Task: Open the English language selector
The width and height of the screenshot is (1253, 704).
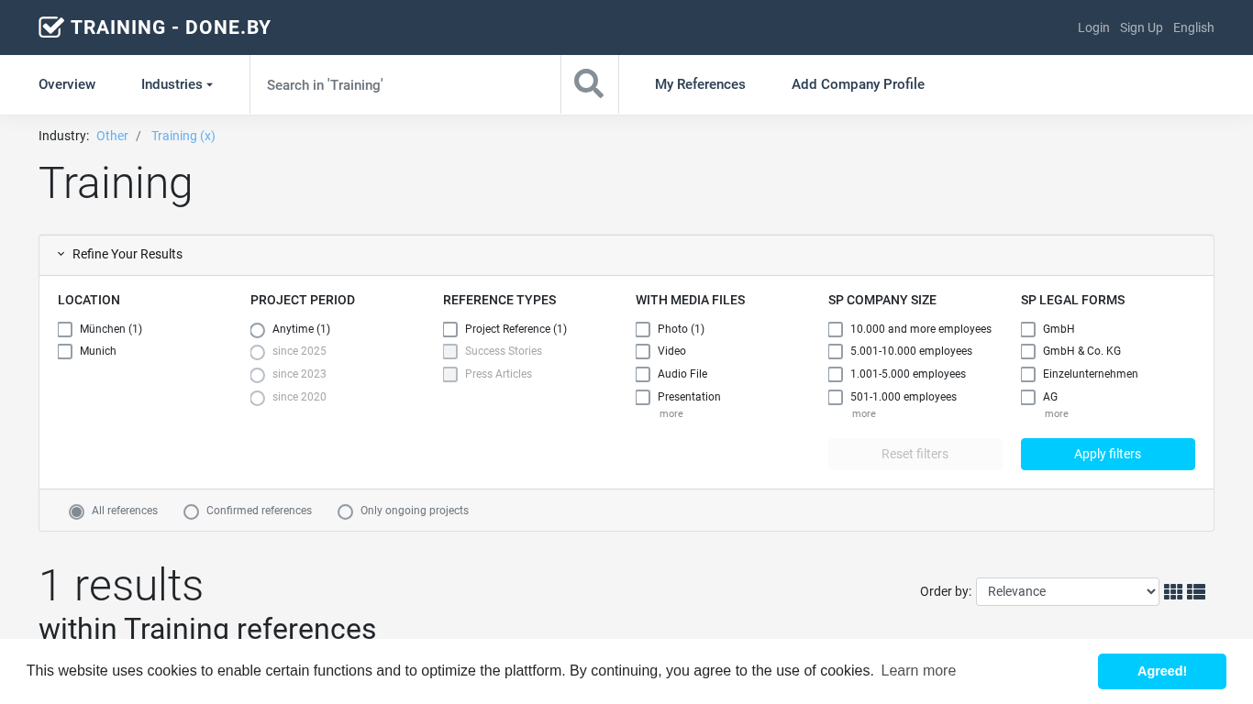Action: click(x=1193, y=27)
